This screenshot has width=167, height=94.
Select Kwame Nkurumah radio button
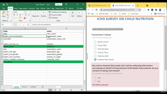(x=95, y=60)
